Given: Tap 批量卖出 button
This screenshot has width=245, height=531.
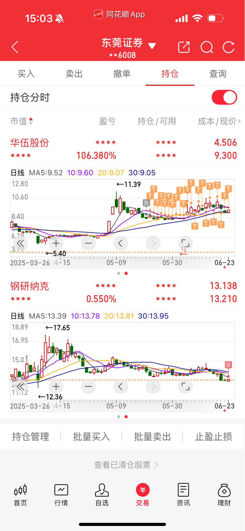Looking at the screenshot, I should [x=153, y=436].
